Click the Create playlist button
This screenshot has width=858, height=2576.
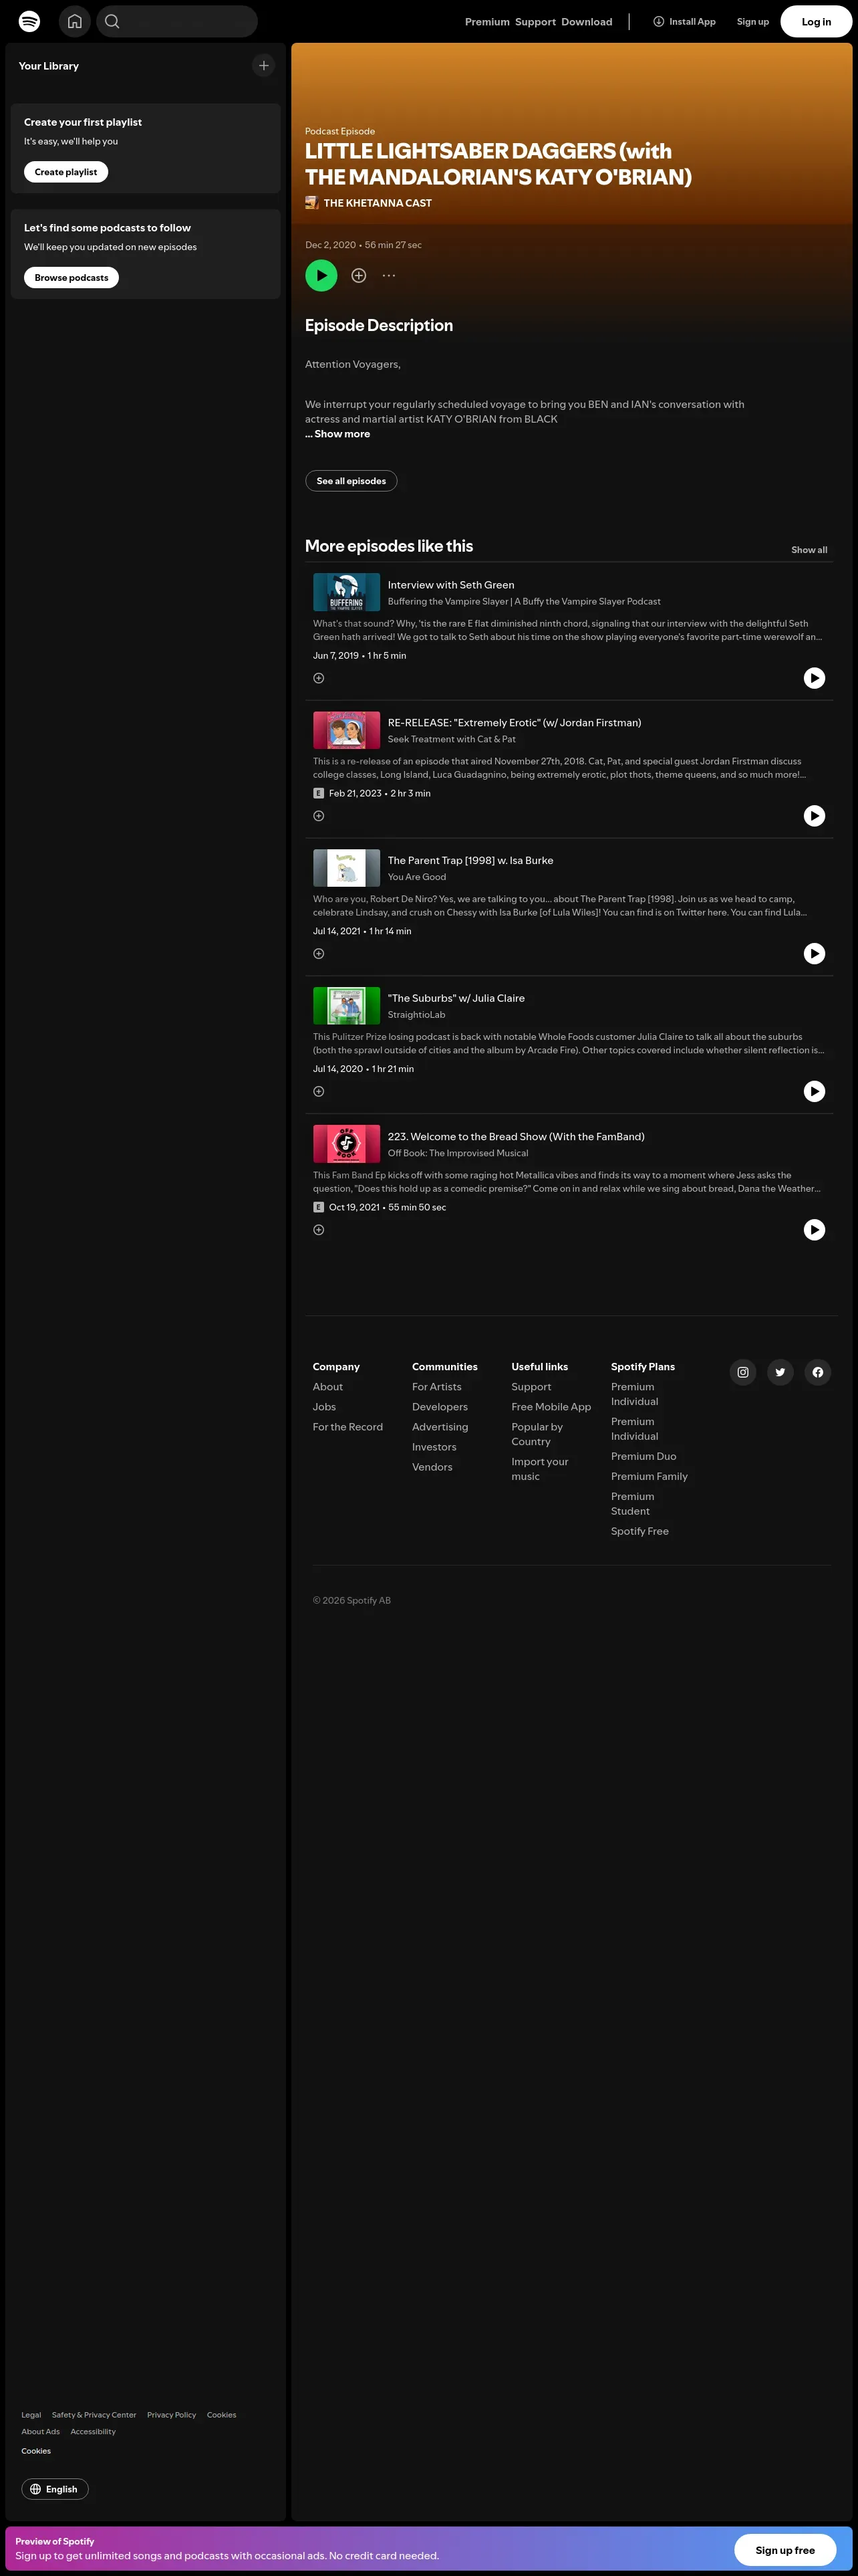coord(66,172)
